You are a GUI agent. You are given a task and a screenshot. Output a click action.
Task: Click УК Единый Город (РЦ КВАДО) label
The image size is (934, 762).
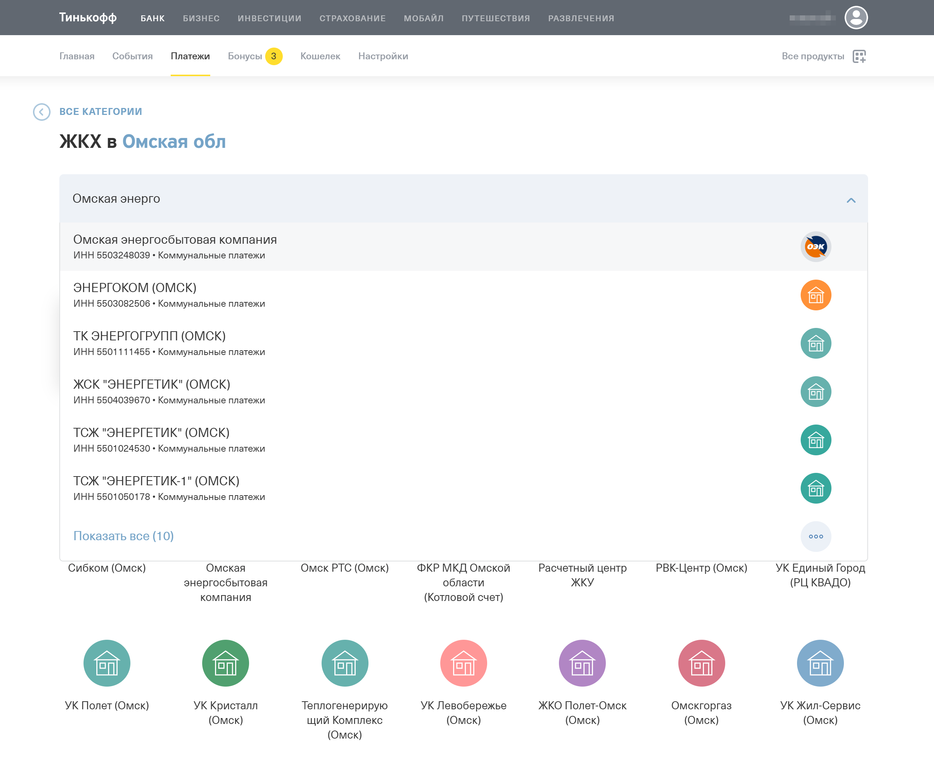click(x=820, y=575)
